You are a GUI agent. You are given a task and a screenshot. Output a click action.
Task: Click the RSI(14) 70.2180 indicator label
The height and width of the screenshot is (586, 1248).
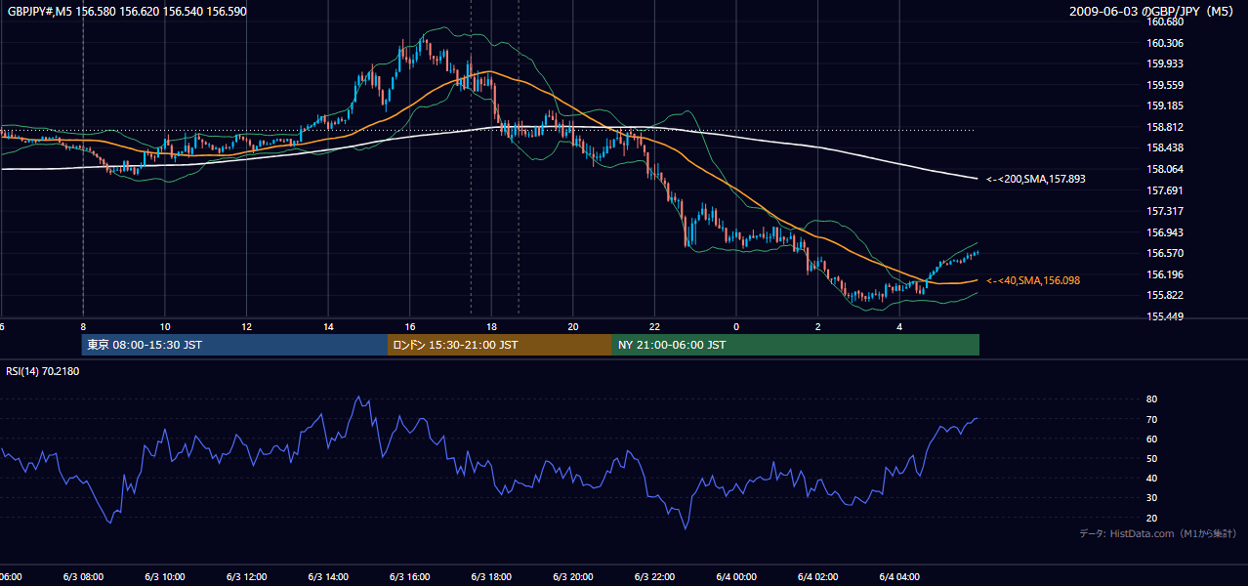[x=43, y=371]
